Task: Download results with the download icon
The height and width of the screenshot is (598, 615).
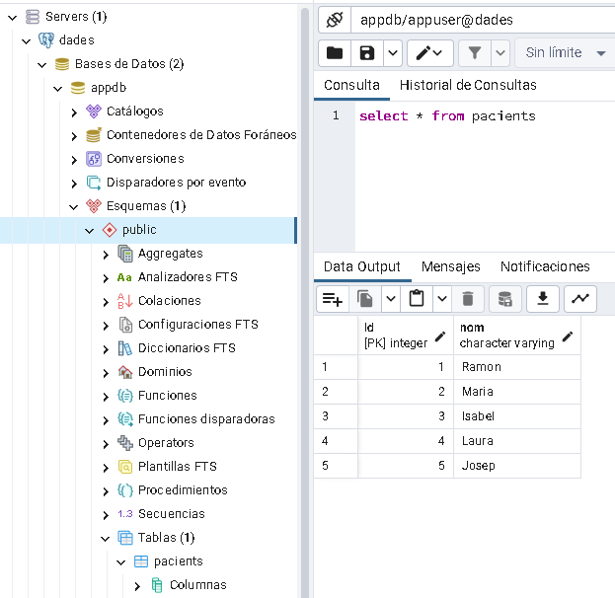Action: pyautogui.click(x=542, y=298)
